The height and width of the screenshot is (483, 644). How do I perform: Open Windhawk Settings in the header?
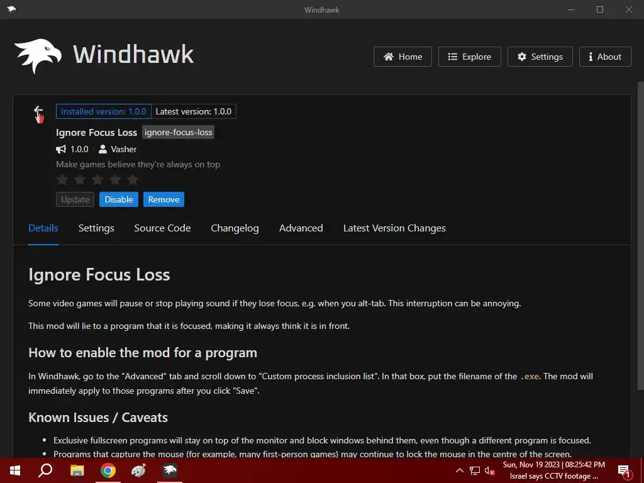[x=540, y=57]
